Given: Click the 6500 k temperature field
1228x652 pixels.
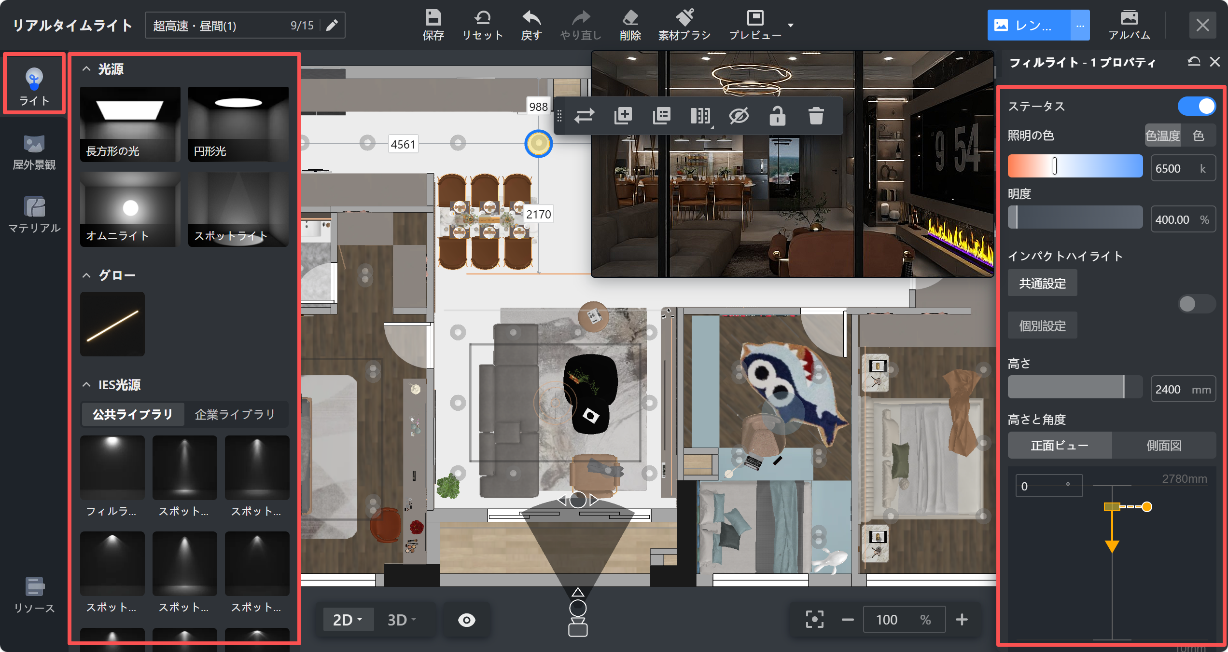Looking at the screenshot, I should [1183, 168].
